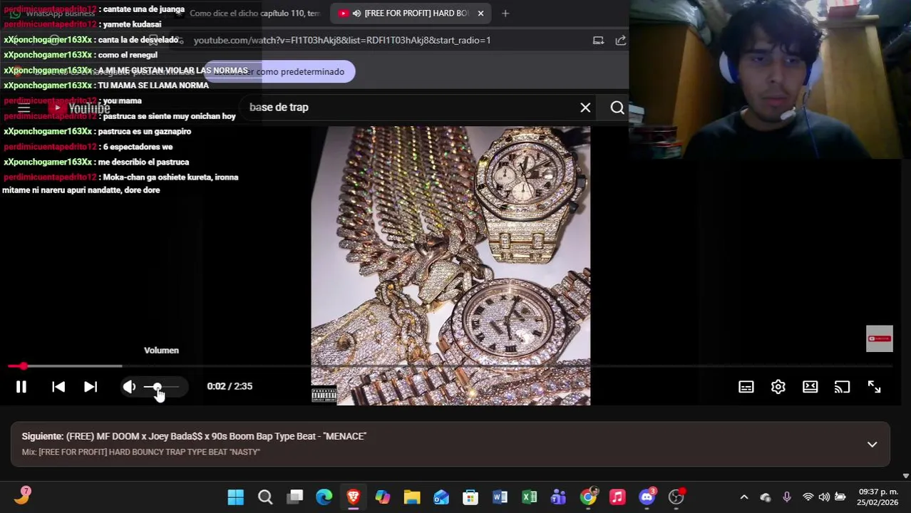The height and width of the screenshot is (513, 911).
Task: Set volume on the player volume slider
Action: [x=161, y=387]
